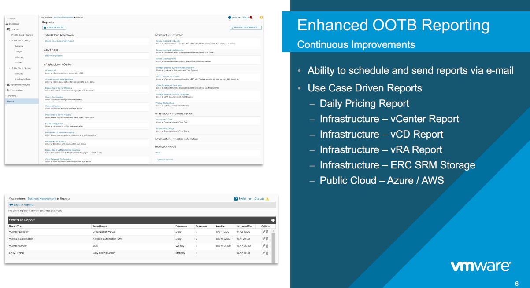Screen dimensions: 530x288
Task: Expand the Consumption sidebar section
Action: click(6, 90)
